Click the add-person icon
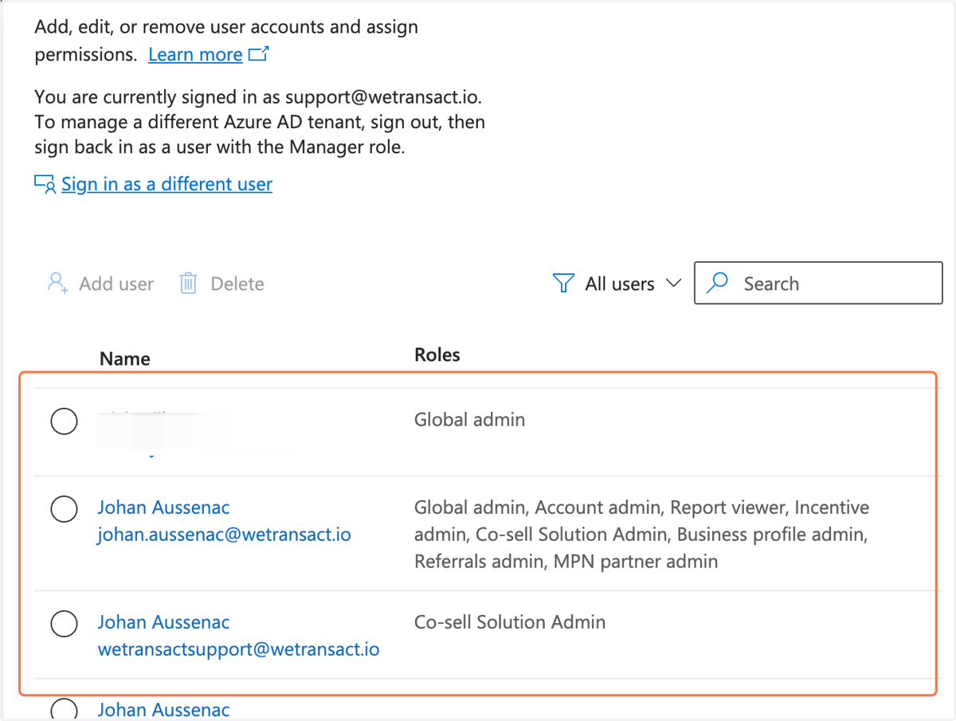The width and height of the screenshot is (956, 721). (57, 284)
